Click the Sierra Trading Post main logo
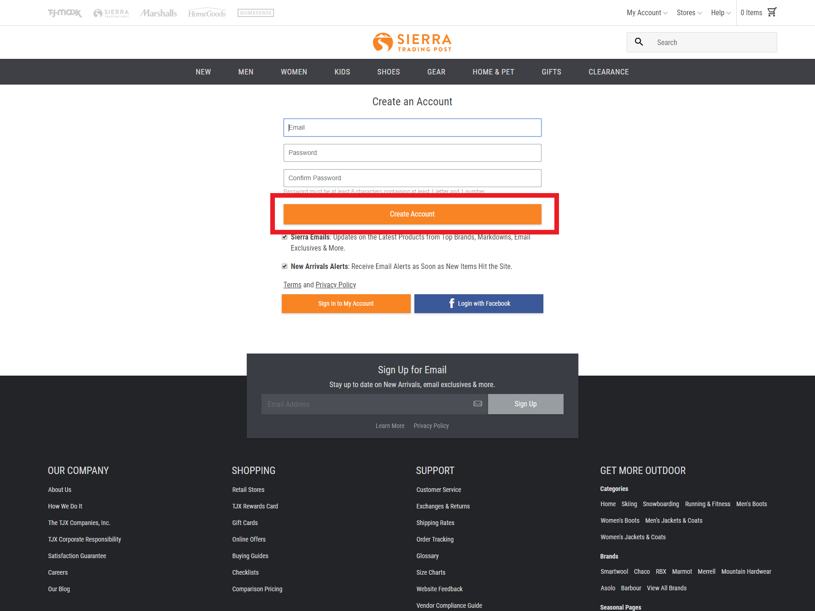Viewport: 815px width, 611px height. 412,42
